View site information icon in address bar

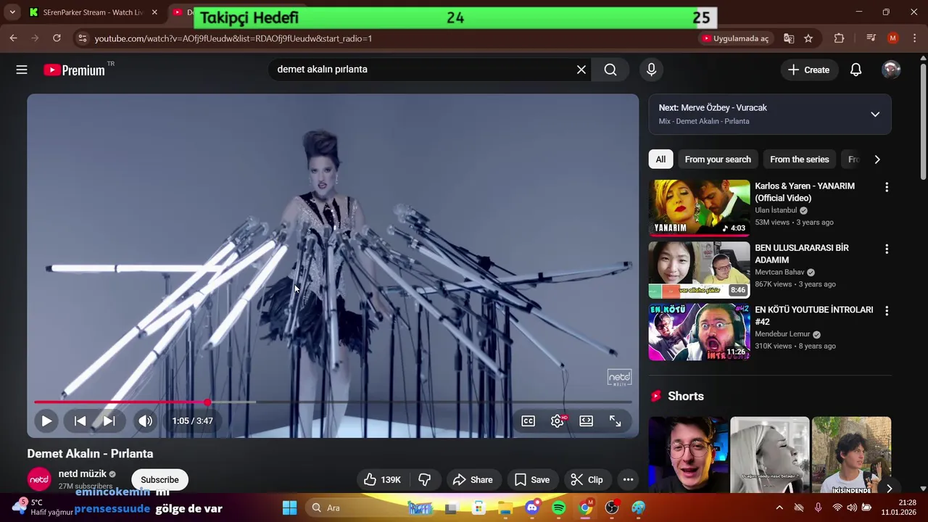82,38
